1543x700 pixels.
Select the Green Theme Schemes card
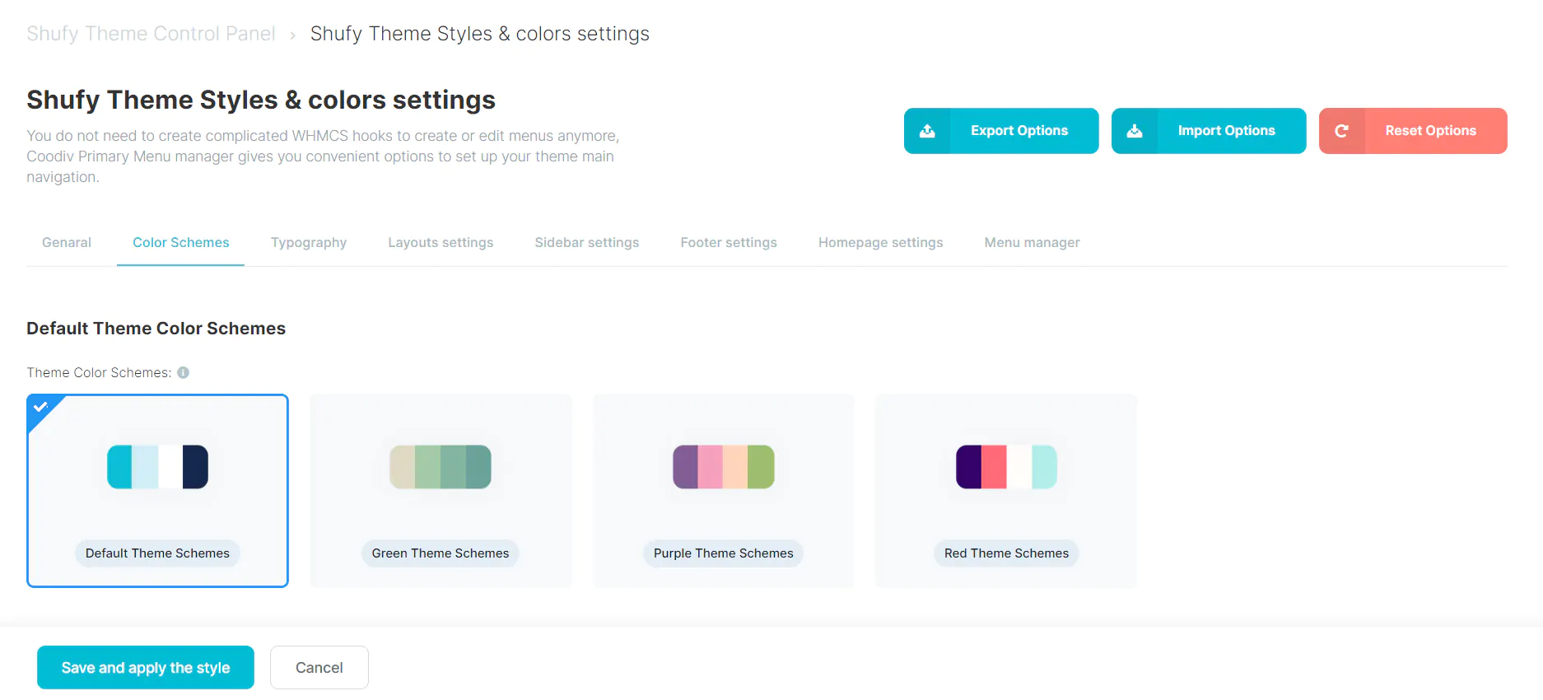point(441,490)
